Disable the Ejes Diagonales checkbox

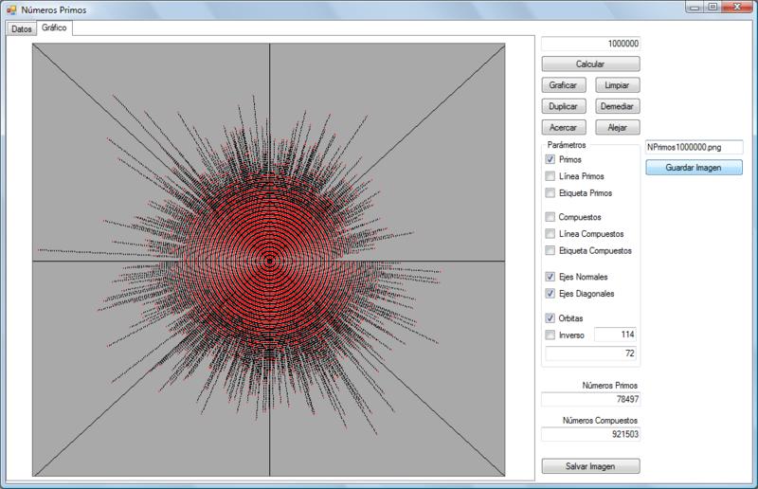coord(550,294)
